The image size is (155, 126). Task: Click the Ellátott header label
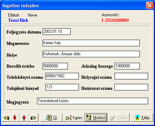point(13,15)
